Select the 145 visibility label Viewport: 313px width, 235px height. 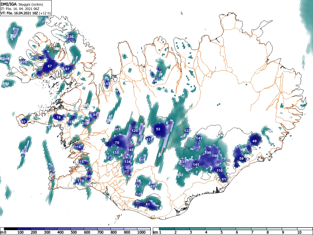click(x=130, y=150)
